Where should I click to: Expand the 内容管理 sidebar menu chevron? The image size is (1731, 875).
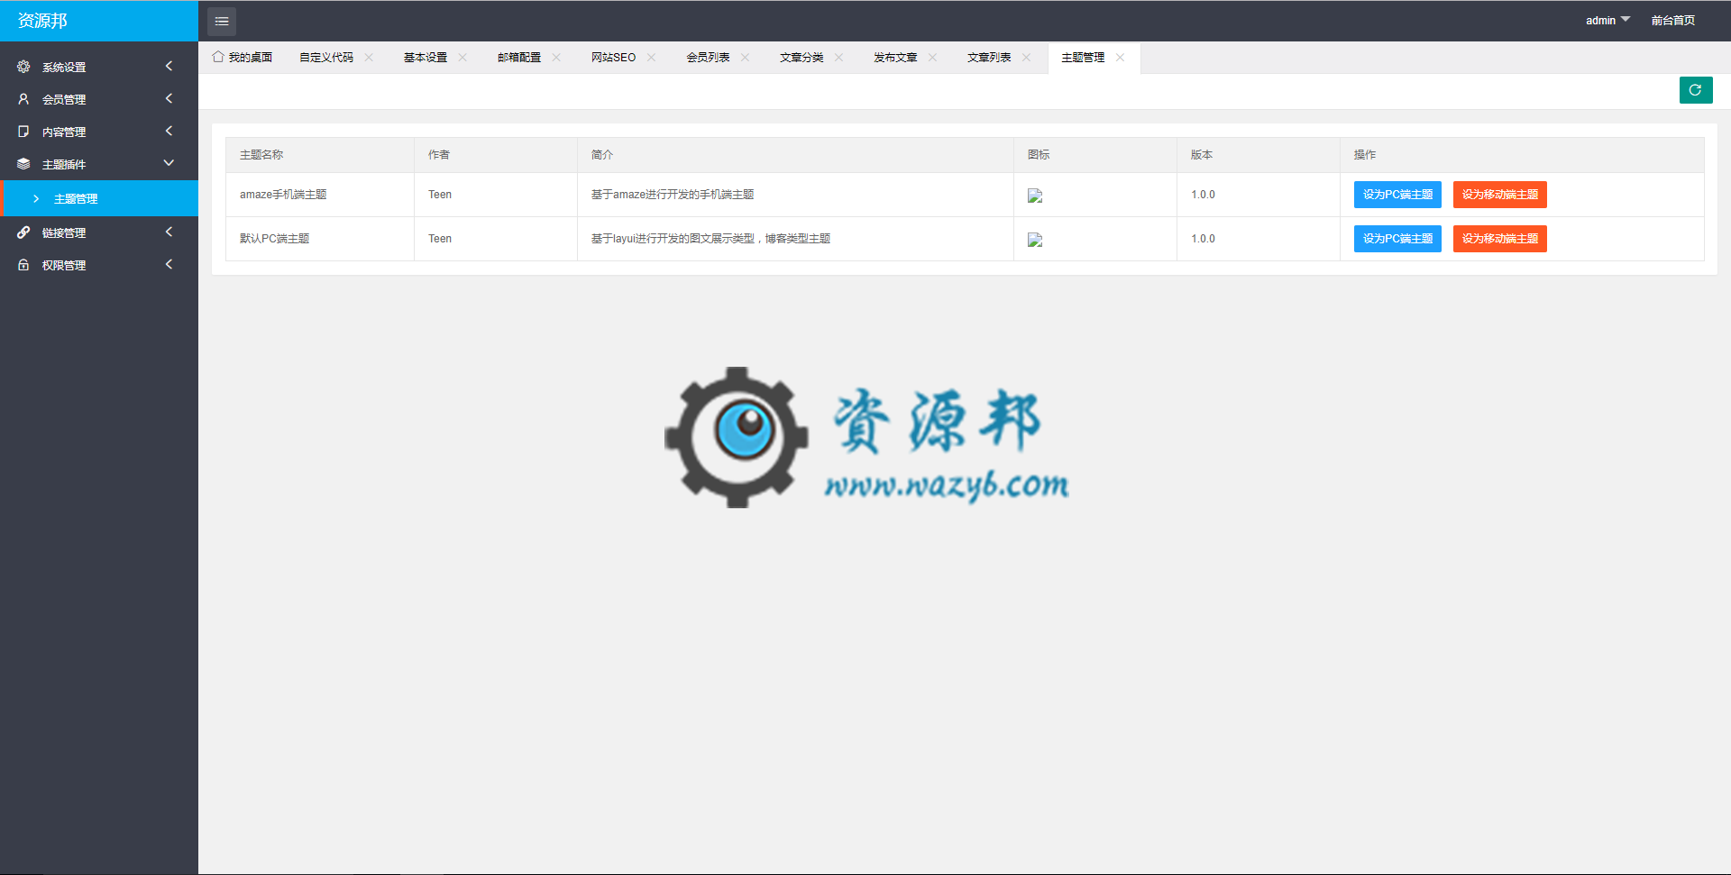coord(169,131)
